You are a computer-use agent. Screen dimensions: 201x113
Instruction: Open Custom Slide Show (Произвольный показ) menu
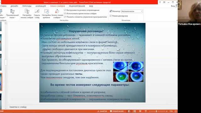click(x=12, y=14)
